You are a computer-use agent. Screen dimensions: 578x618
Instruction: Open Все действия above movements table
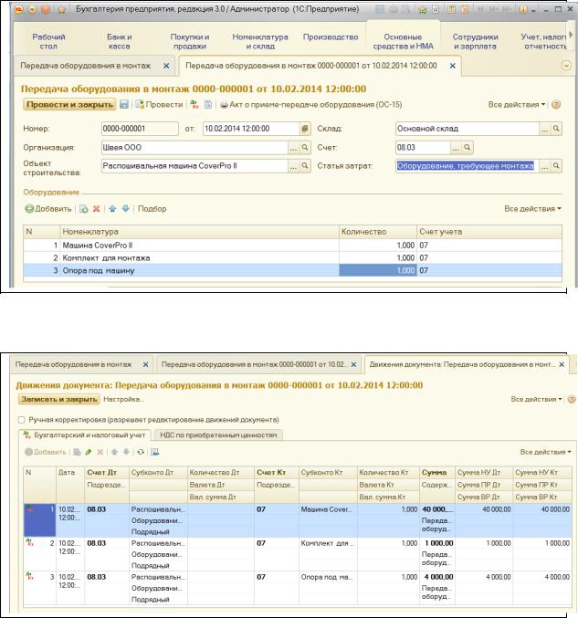545,452
